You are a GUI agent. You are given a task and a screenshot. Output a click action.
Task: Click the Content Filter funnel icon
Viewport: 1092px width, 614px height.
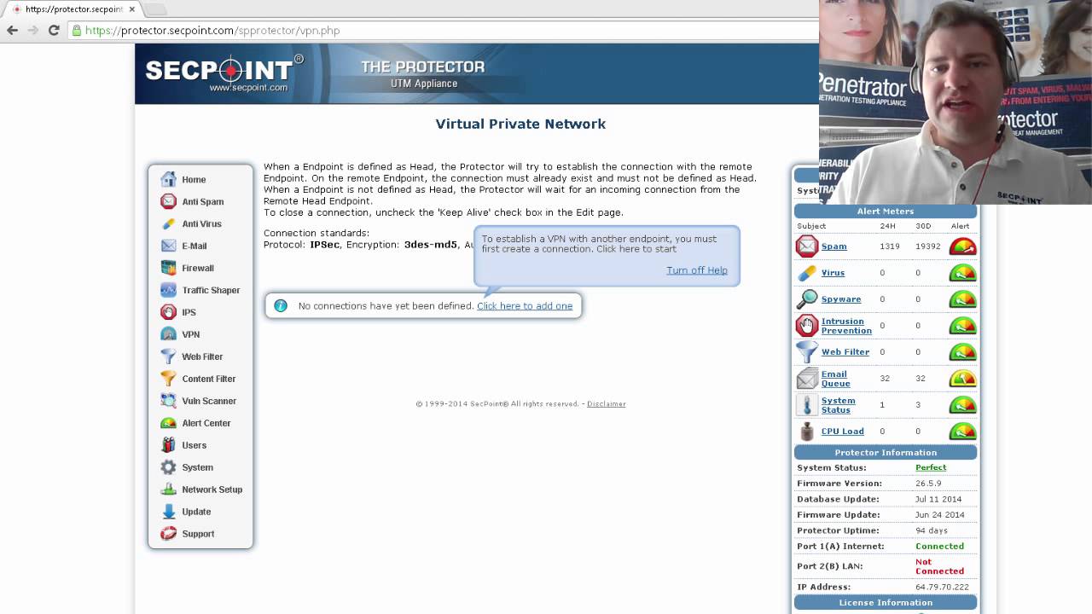(x=168, y=379)
